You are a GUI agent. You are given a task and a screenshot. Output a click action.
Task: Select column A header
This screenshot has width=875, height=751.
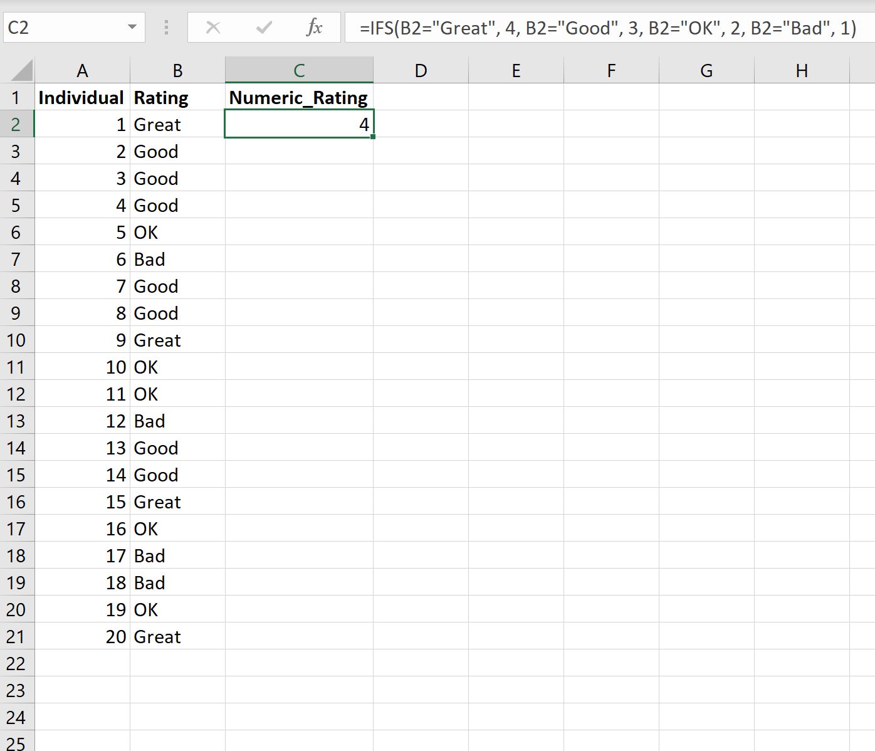82,71
